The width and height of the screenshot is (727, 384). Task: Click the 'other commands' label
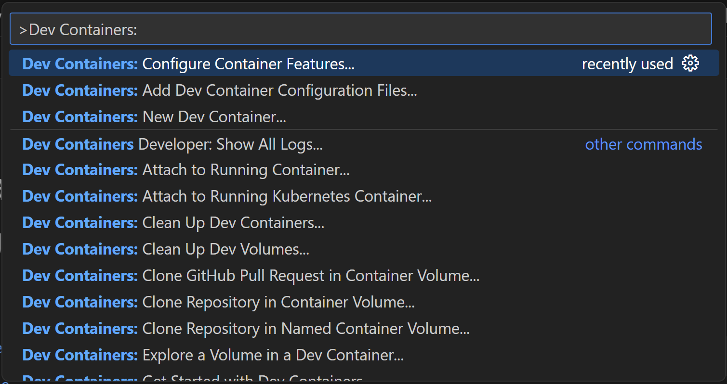coord(644,144)
